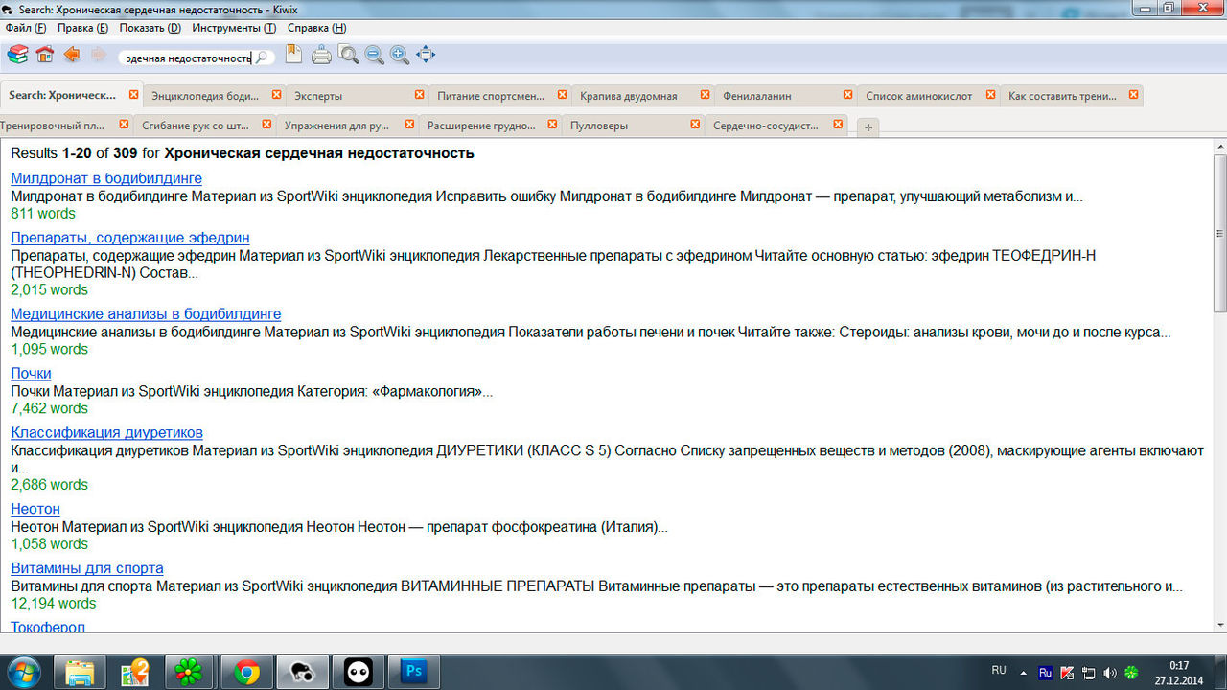Image resolution: width=1227 pixels, height=690 pixels.
Task: Switch to the Пулловеры tab
Action: pos(599,126)
